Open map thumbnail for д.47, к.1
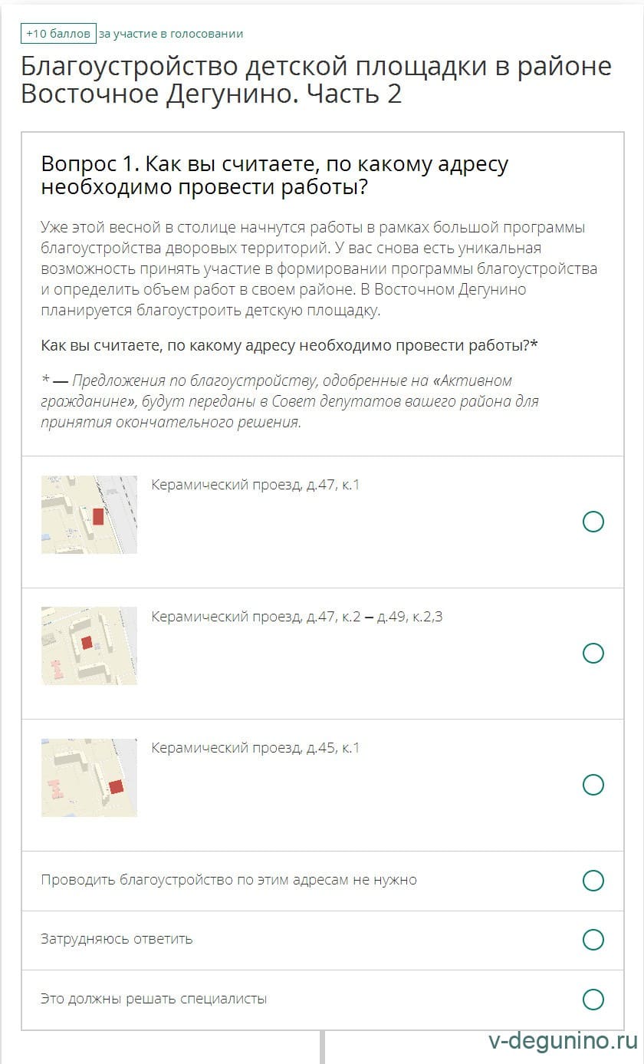Viewport: 644px width, 1064px height. pos(89,515)
